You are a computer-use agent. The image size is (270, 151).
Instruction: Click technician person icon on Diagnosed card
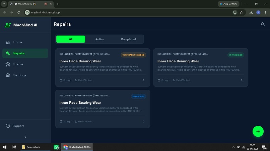(x=76, y=122)
